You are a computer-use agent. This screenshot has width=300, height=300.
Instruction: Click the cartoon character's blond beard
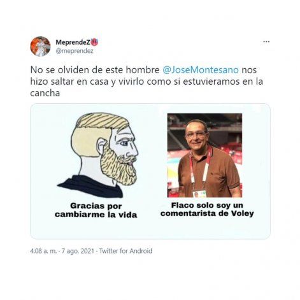point(119,168)
